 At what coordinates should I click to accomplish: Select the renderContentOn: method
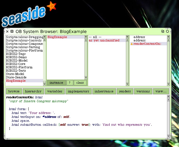(149, 44)
